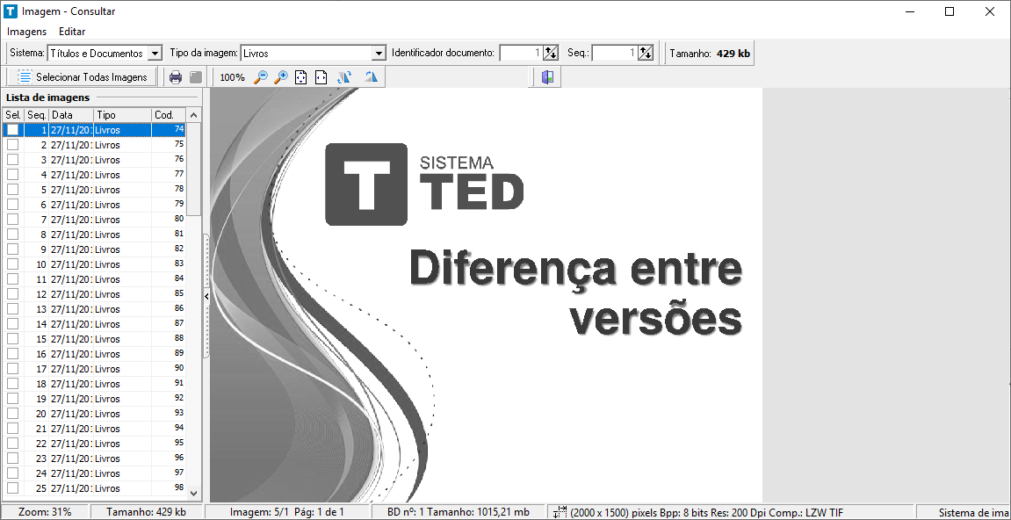Expand the Sistema dropdown

(x=155, y=54)
